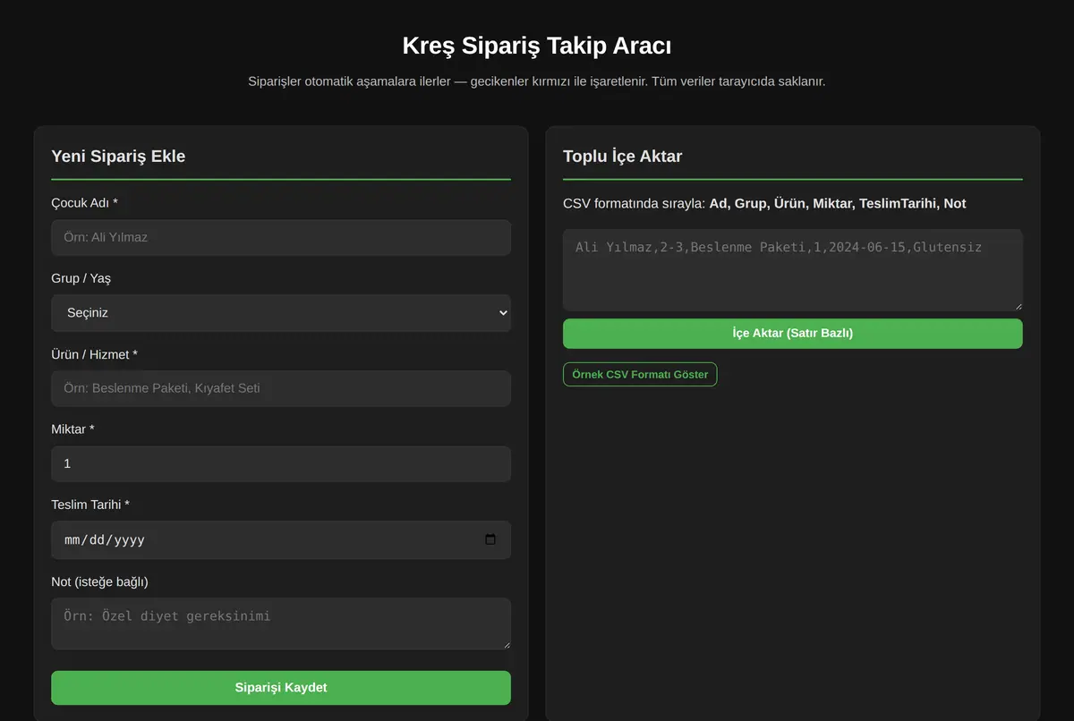Screen dimensions: 1074x721
Task: Focus the Not (isteğe bağlı) textarea
Action: (281, 623)
